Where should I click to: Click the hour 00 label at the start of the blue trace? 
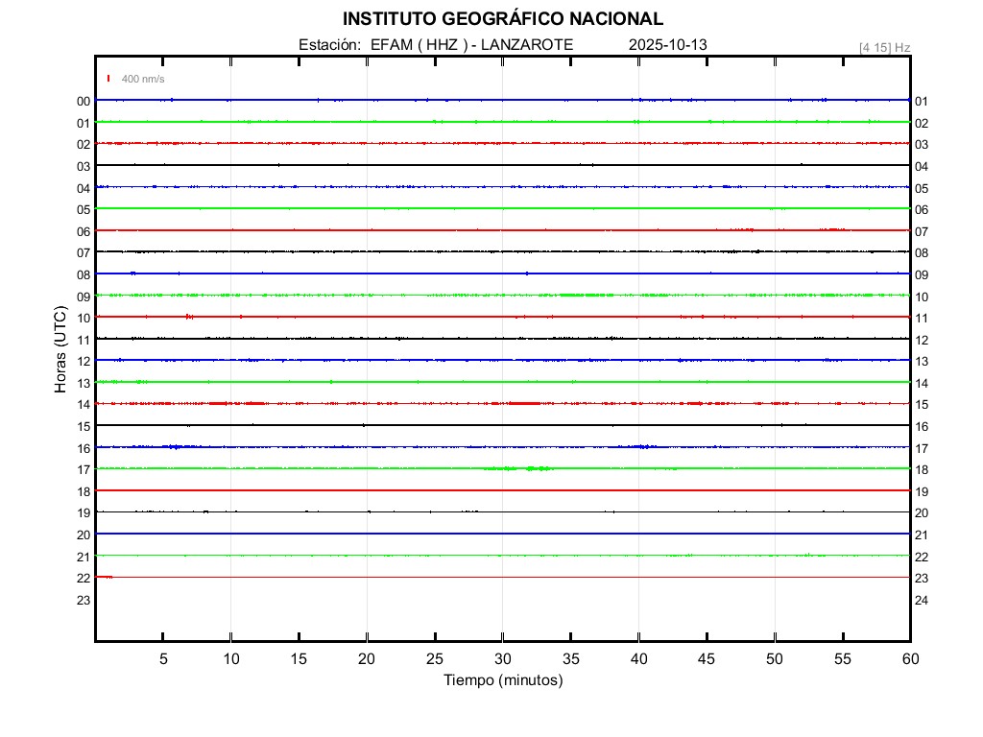point(84,102)
